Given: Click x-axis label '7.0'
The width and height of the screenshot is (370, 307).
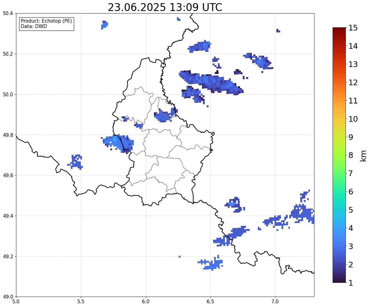Looking at the screenshot, I should coord(275,302).
